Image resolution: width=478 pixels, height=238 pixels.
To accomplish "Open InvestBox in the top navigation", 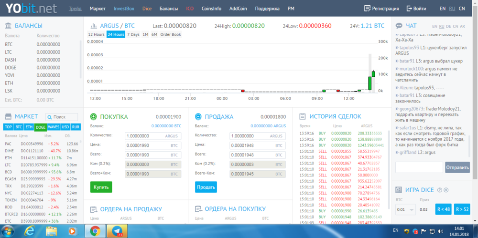I will (x=124, y=9).
